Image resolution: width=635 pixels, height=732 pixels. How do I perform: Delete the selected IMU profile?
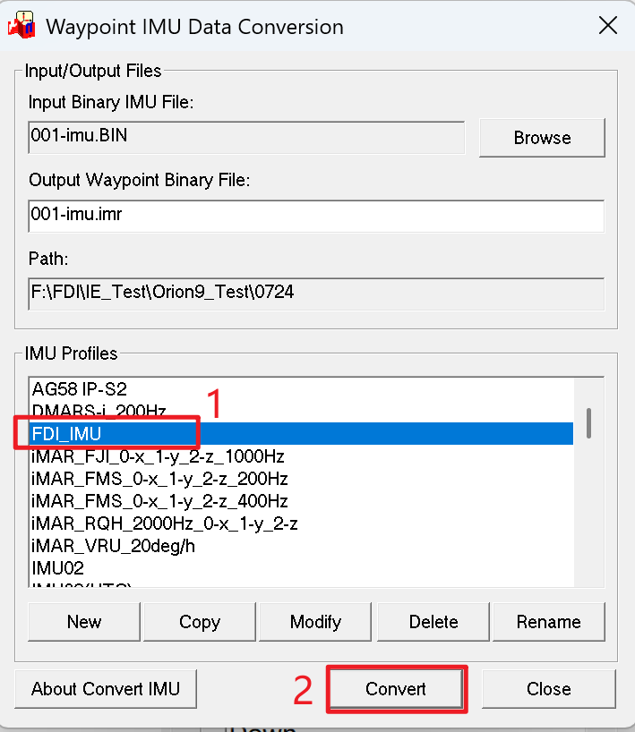[433, 622]
